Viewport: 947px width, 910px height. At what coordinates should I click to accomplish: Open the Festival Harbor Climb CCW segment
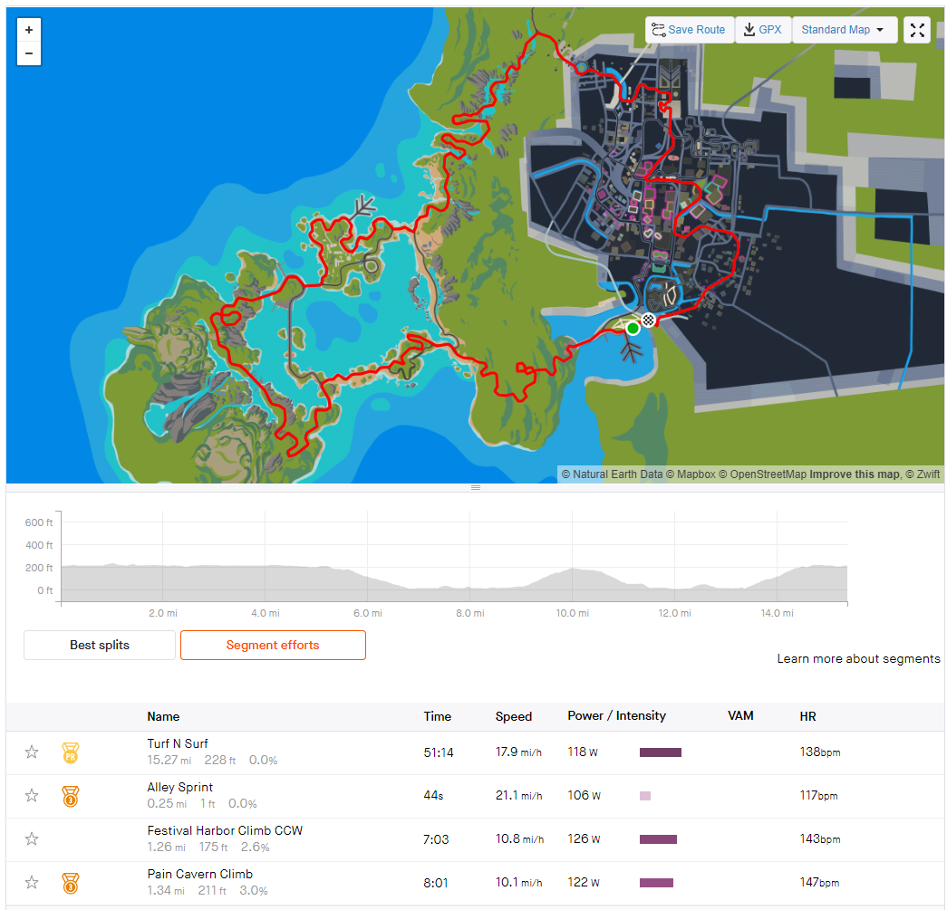pyautogui.click(x=225, y=830)
